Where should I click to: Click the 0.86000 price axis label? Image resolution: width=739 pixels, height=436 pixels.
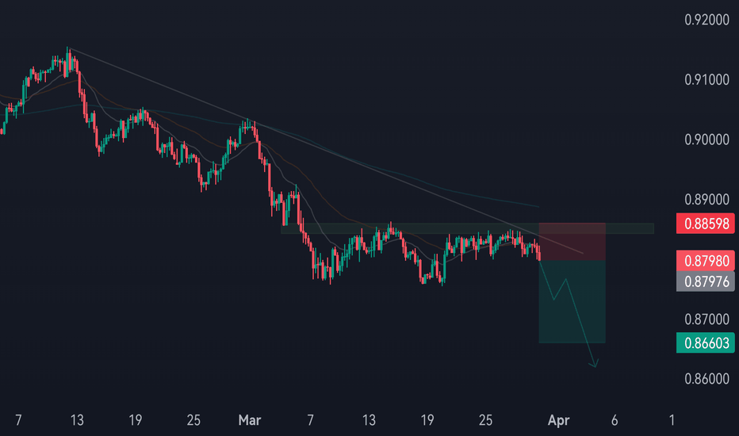tap(706, 379)
